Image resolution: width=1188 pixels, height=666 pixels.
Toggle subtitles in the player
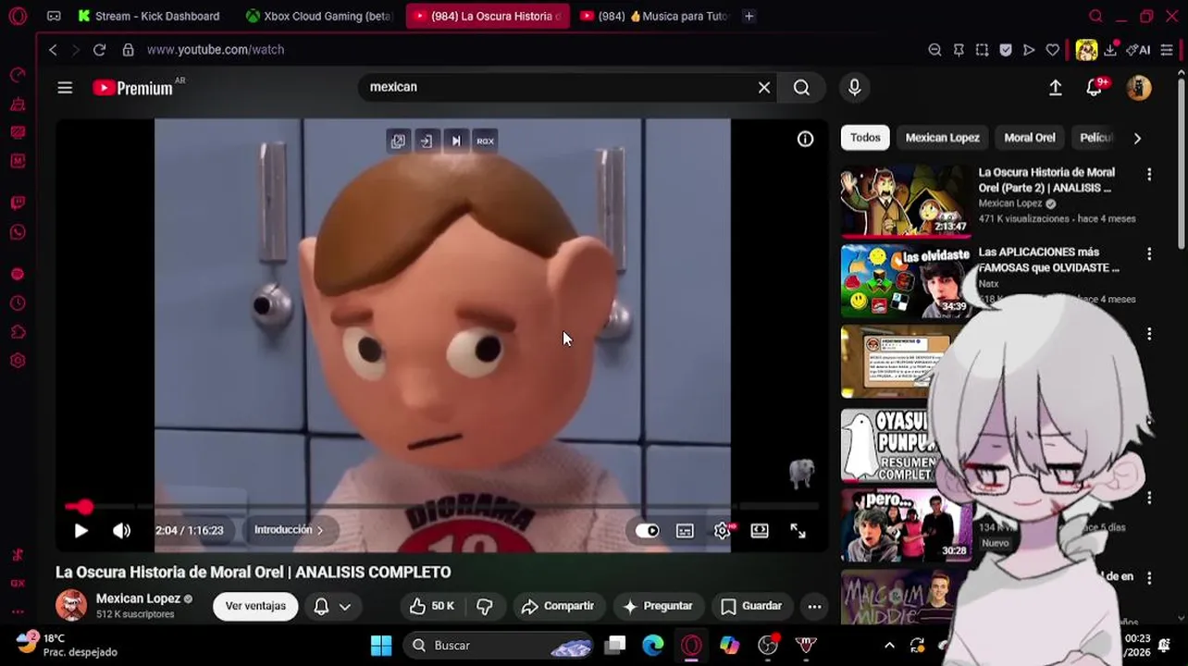coord(685,530)
